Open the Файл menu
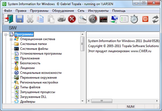 (x=8, y=11)
